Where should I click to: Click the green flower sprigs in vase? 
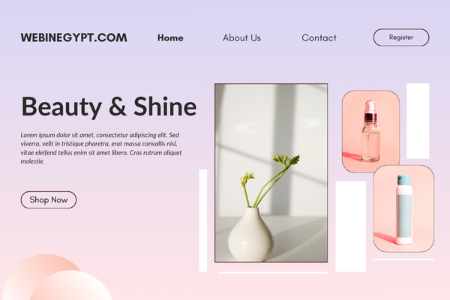tap(270, 180)
